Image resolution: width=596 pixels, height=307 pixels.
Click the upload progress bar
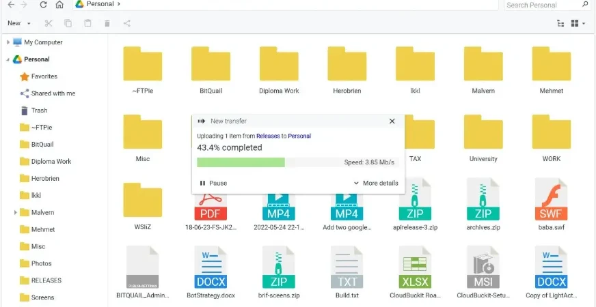298,162
